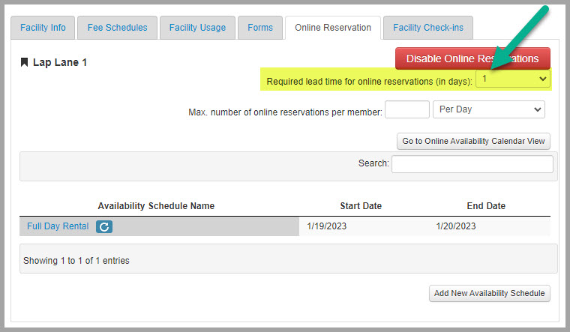Viewport: 570px width, 332px height.
Task: Open the Per Day frequency dropdown
Action: (488, 109)
